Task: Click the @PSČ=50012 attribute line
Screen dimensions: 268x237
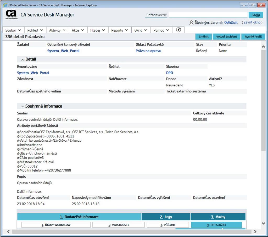Action: pos(27,166)
